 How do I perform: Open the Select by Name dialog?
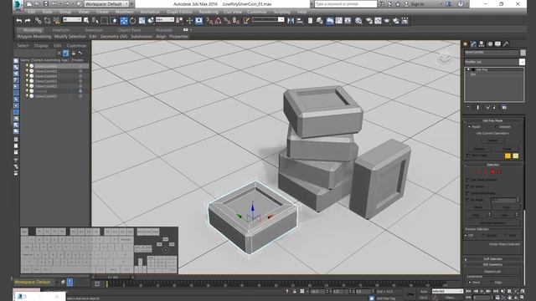click(95, 21)
